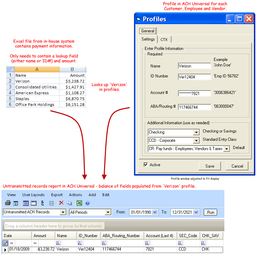Screen dimensions: 257x255
Task: Click the Profiles window title icon
Action: click(139, 19)
